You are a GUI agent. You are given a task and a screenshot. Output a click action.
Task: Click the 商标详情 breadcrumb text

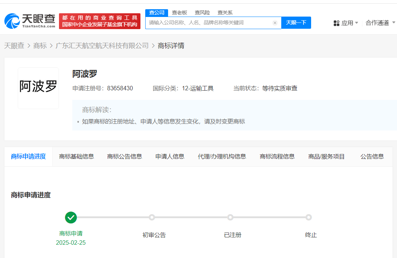click(x=171, y=46)
